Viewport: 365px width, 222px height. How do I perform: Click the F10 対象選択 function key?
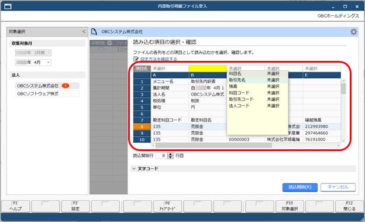[x=290, y=206]
